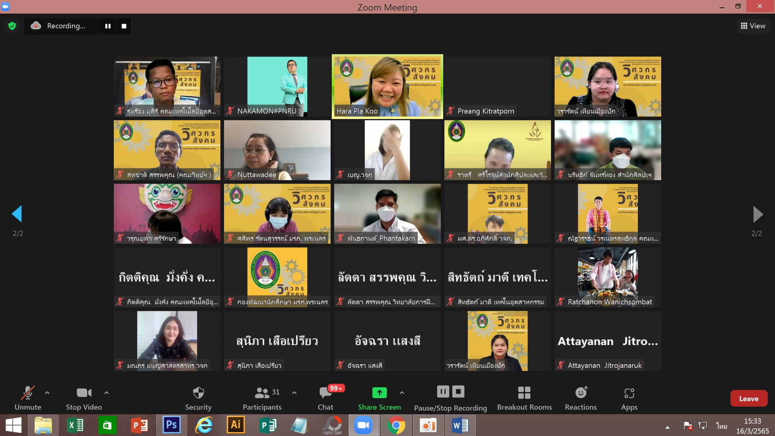Image resolution: width=775 pixels, height=436 pixels.
Task: Open the View layout menu
Action: point(753,26)
